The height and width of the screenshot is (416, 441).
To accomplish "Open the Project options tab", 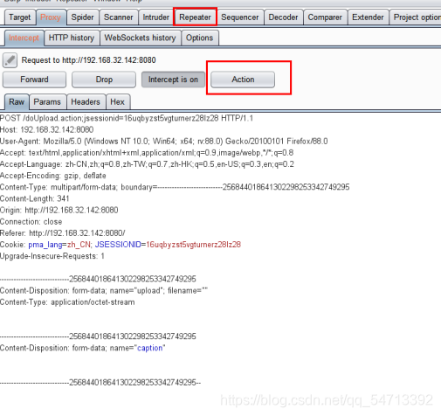I will [416, 17].
